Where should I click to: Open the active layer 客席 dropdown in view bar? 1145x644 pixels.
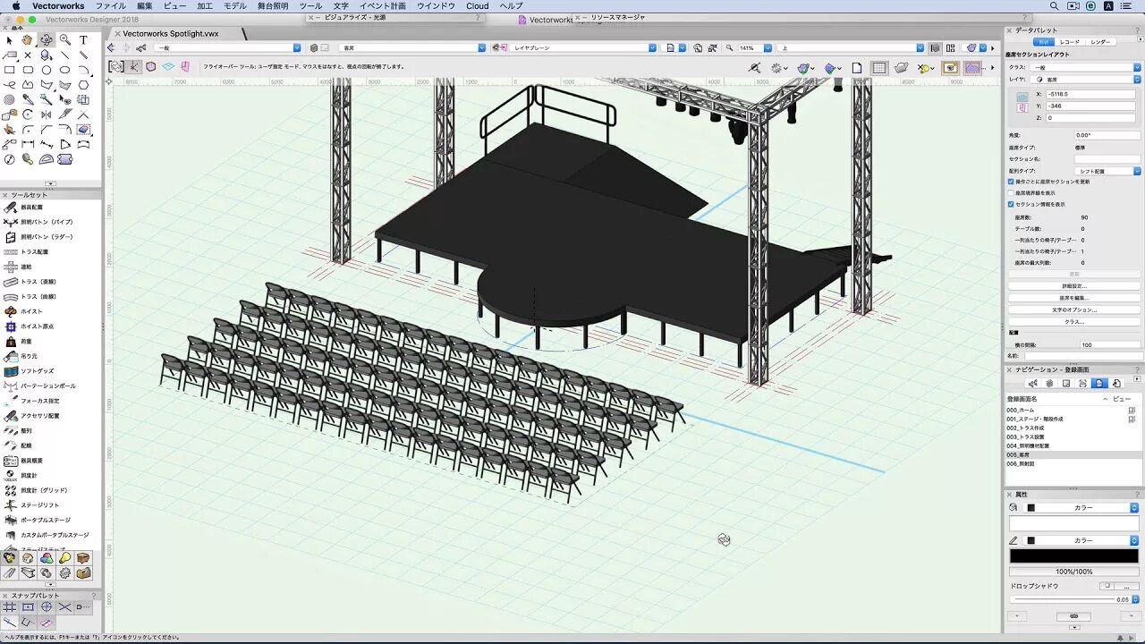click(413, 48)
